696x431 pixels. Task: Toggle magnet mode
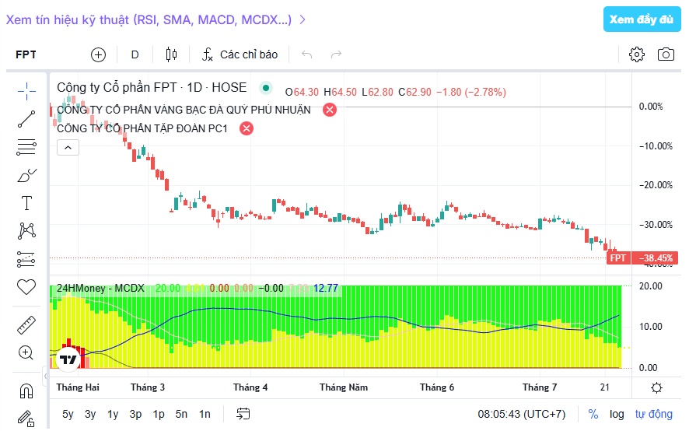pos(26,391)
